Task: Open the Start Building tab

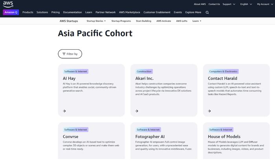Action: [x=144, y=21]
